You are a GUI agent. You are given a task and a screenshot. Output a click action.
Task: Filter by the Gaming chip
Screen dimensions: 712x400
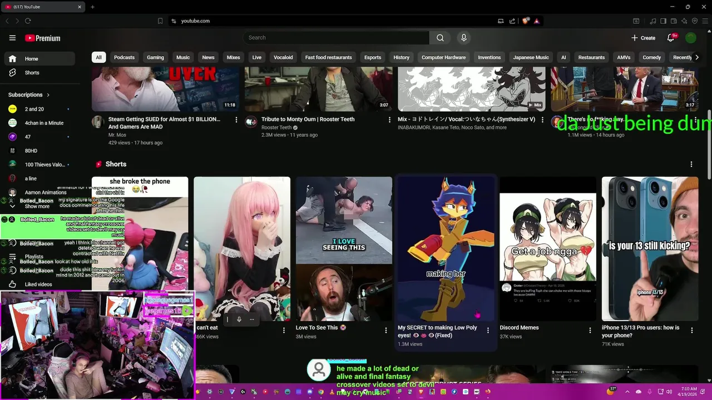tap(155, 57)
